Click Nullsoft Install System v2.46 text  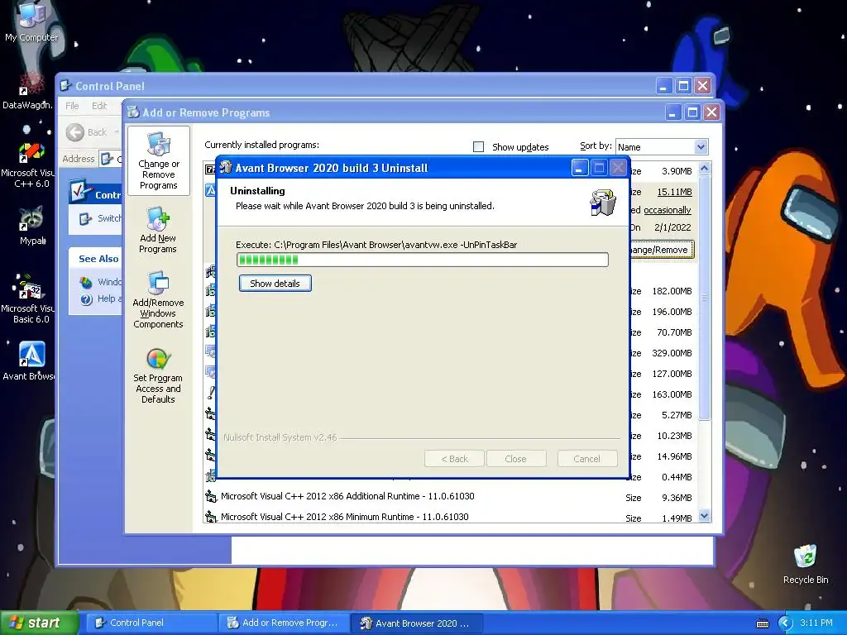[x=280, y=437]
